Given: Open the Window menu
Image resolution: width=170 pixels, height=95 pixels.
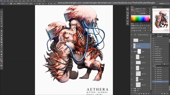Looking at the screenshot, I should pyautogui.click(x=39, y=1).
